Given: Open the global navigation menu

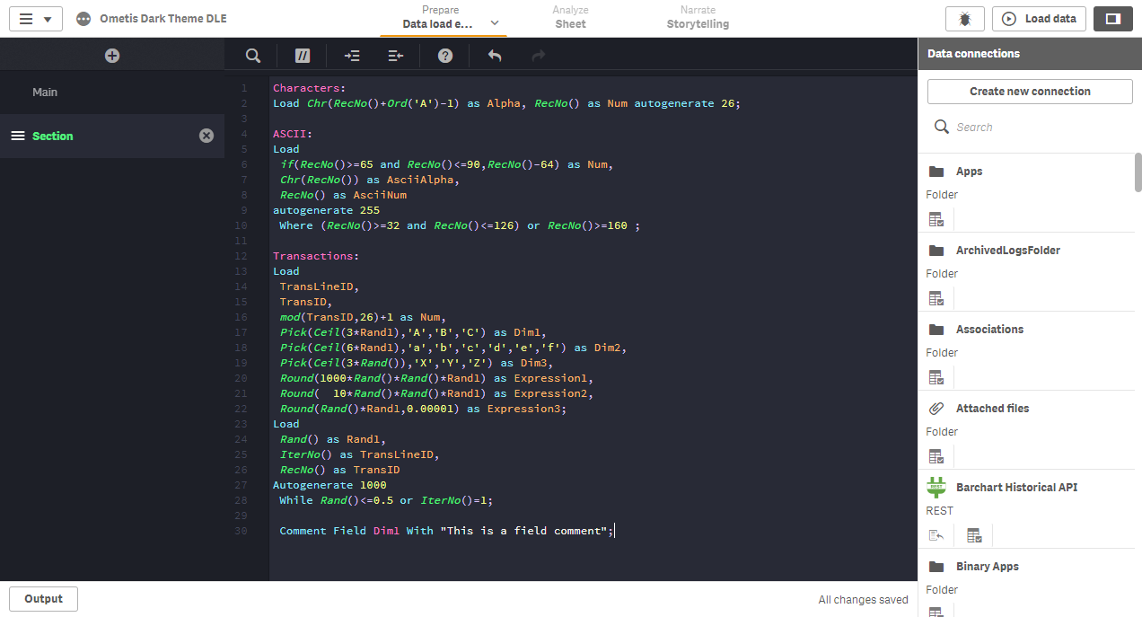Looking at the screenshot, I should click(36, 18).
